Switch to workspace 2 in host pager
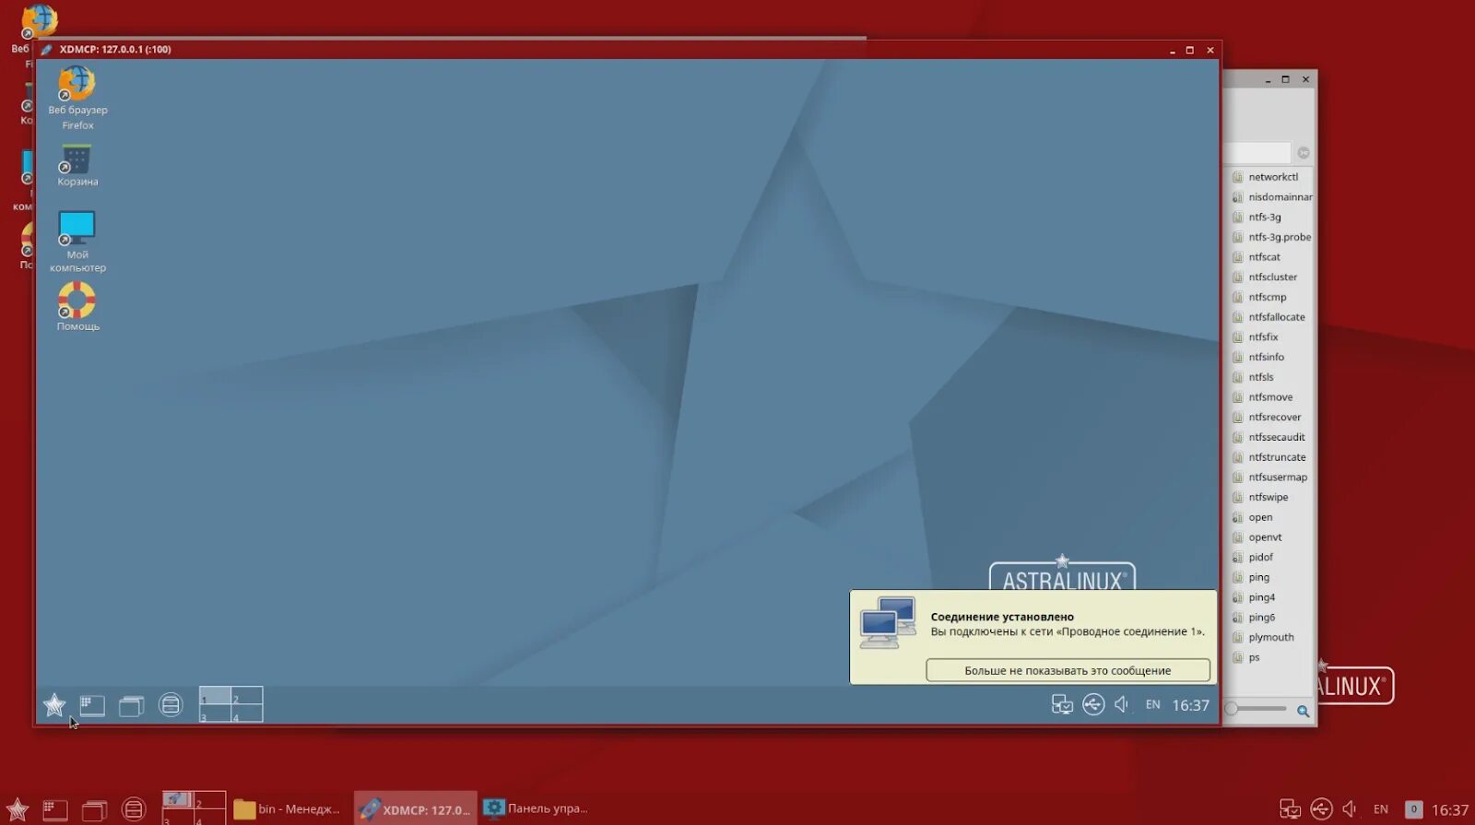1475x825 pixels. coord(209,800)
